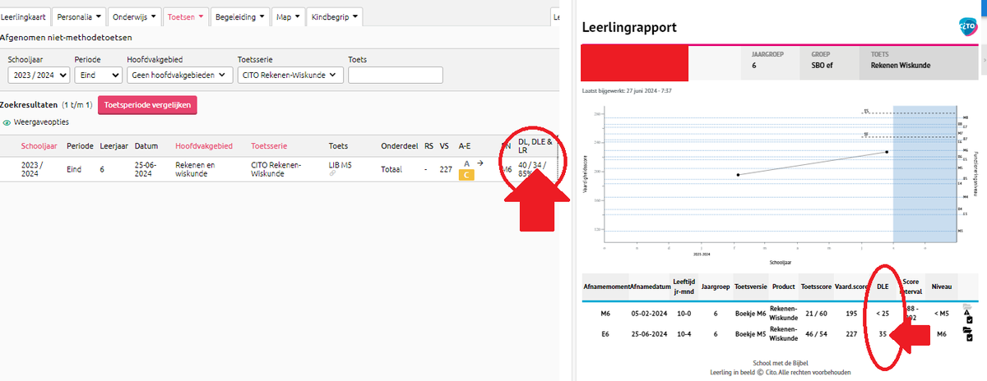This screenshot has height=381, width=987.
Task: Click the 'School met de Bijbel' footer text
Action: pos(780,361)
